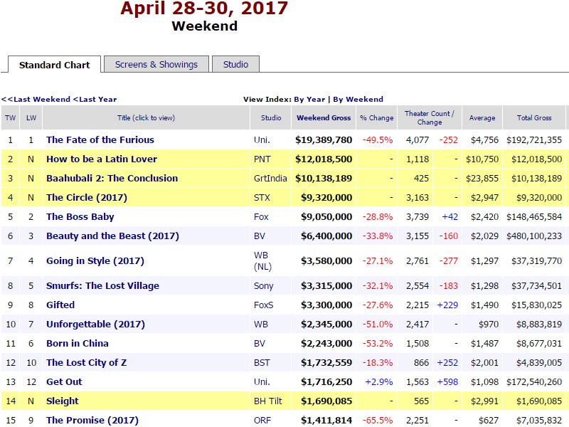The image size is (569, 427).
Task: Click the Total Gross column header
Action: 534,118
